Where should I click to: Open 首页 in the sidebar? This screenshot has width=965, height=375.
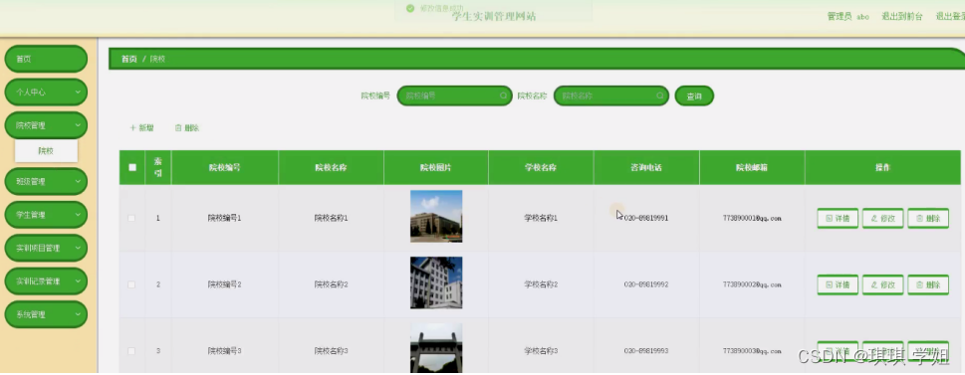pos(46,59)
